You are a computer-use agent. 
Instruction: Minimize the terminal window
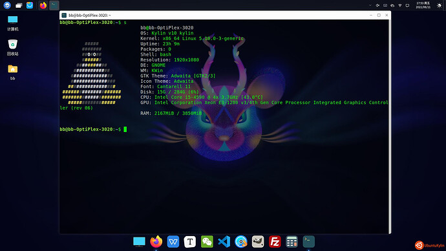(371, 15)
